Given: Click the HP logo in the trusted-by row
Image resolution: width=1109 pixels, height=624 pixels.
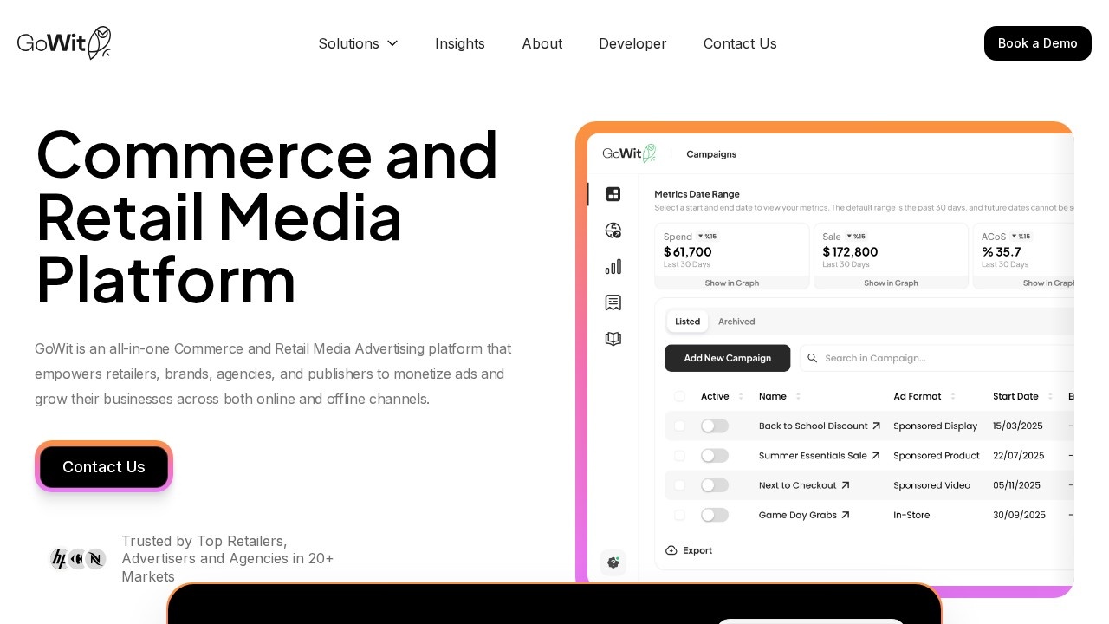Looking at the screenshot, I should 59,559.
